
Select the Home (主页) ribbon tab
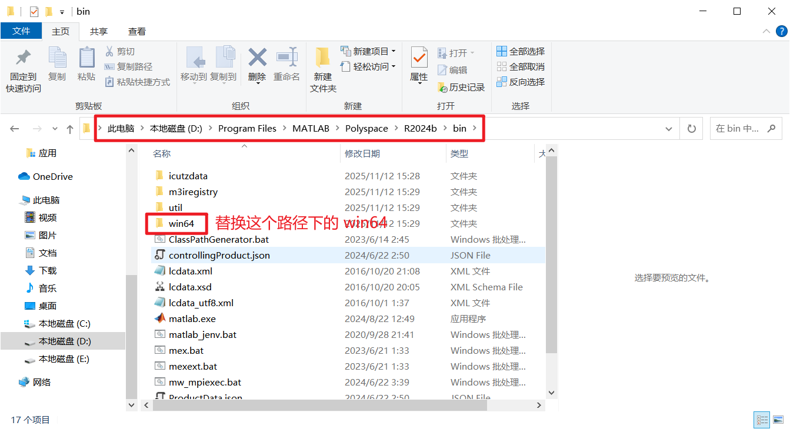(61, 31)
